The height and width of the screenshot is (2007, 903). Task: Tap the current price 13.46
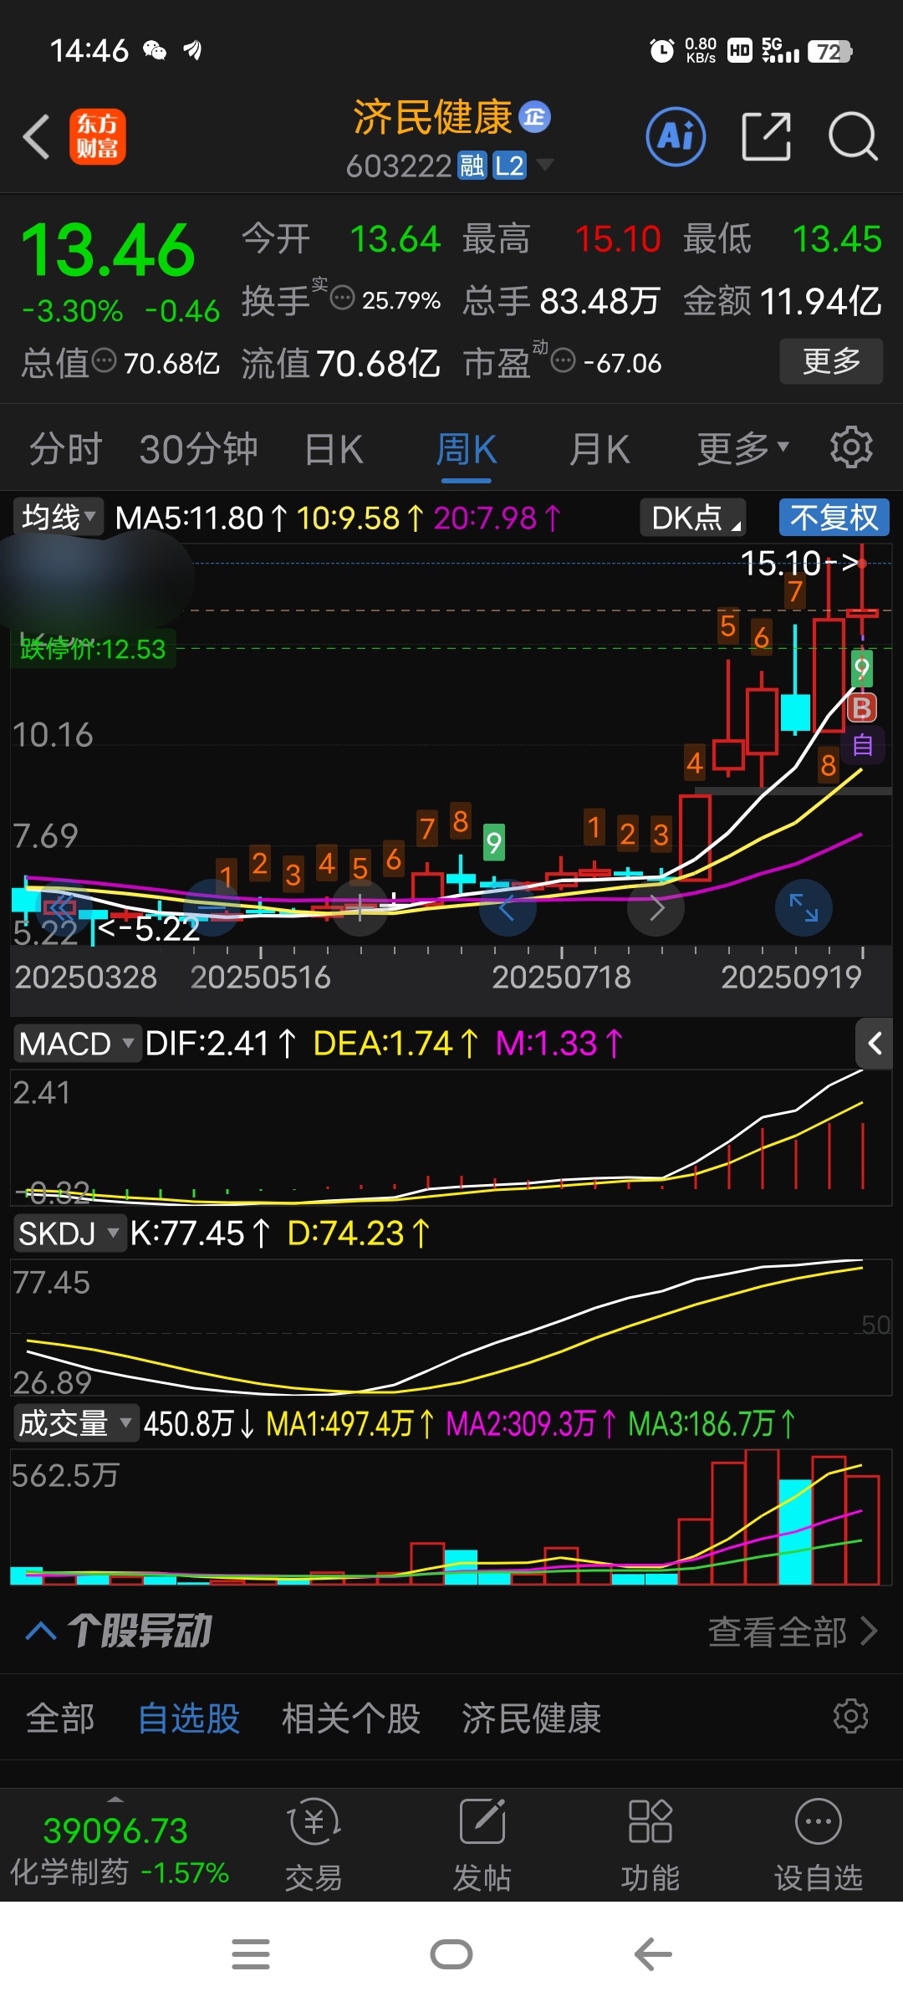pos(108,250)
